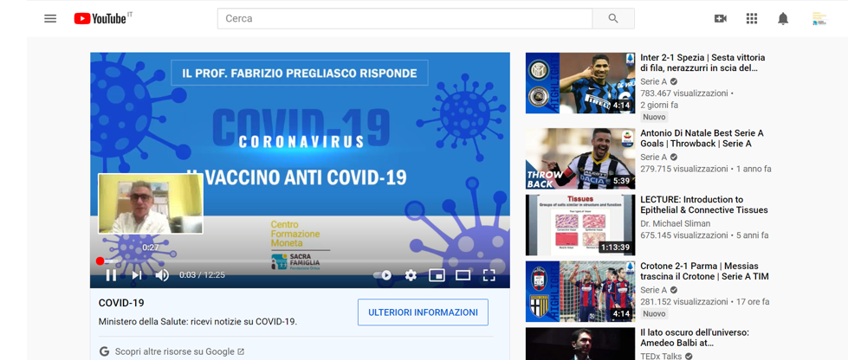Activate miniplayer mode icon
Viewport: 848px width, 360px height.
pyautogui.click(x=437, y=275)
